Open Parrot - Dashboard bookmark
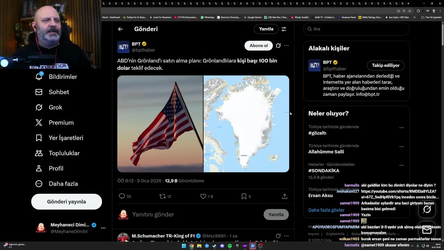Image resolution: width=444 pixels, height=250 pixels. click(111, 17)
